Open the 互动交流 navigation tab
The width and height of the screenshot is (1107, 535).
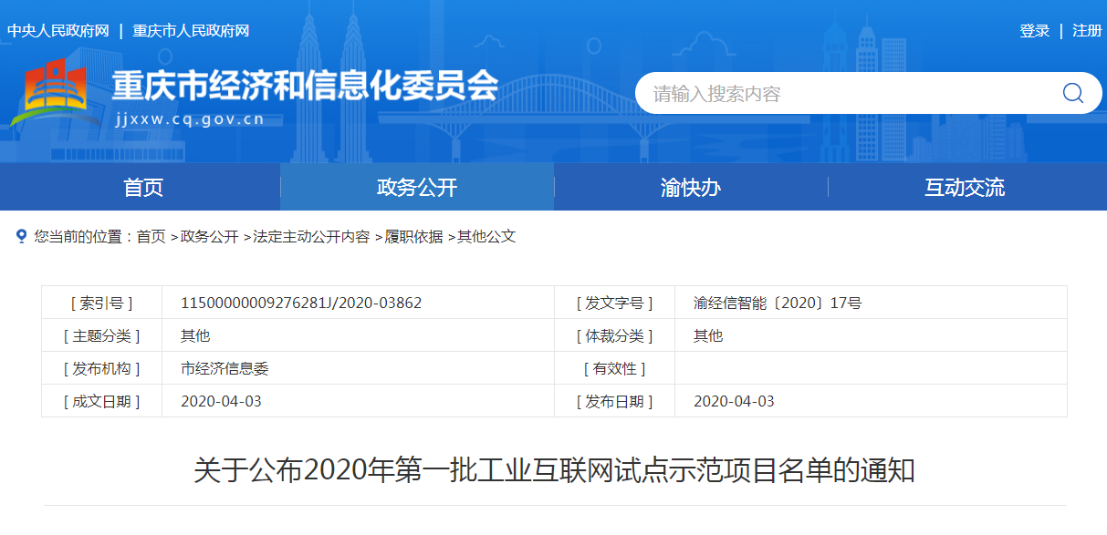click(964, 187)
